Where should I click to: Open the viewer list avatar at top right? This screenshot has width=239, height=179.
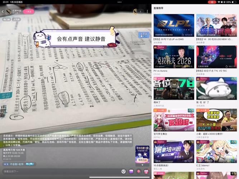[x=135, y=11]
